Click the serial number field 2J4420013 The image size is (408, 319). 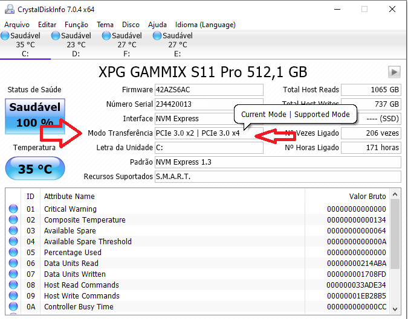pos(209,104)
